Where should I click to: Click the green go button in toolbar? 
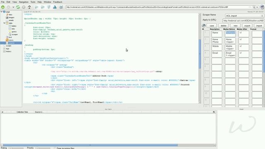(x=3, y=7)
